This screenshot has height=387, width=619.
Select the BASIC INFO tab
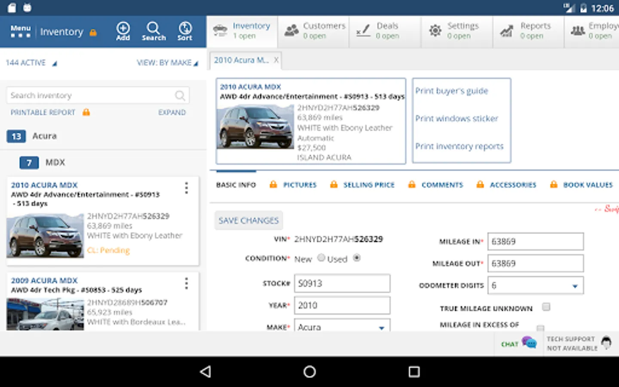(x=236, y=185)
